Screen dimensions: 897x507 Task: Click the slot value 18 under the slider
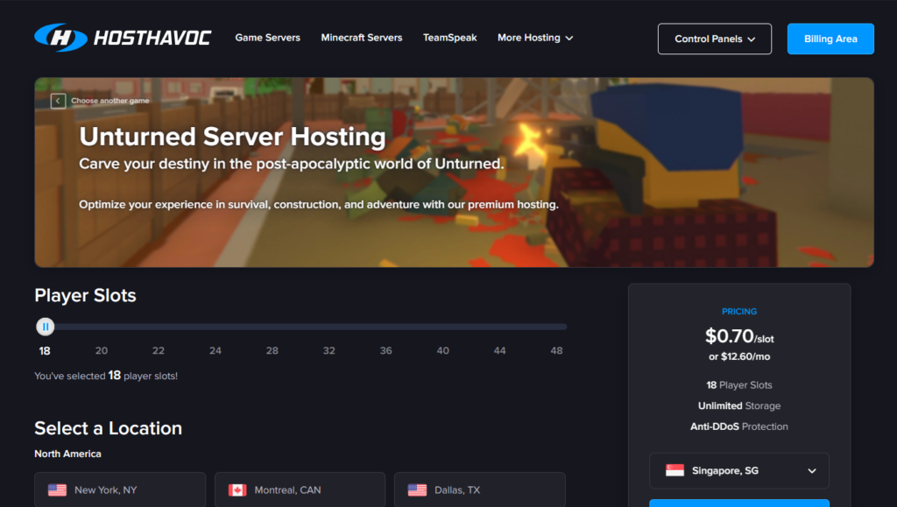45,351
